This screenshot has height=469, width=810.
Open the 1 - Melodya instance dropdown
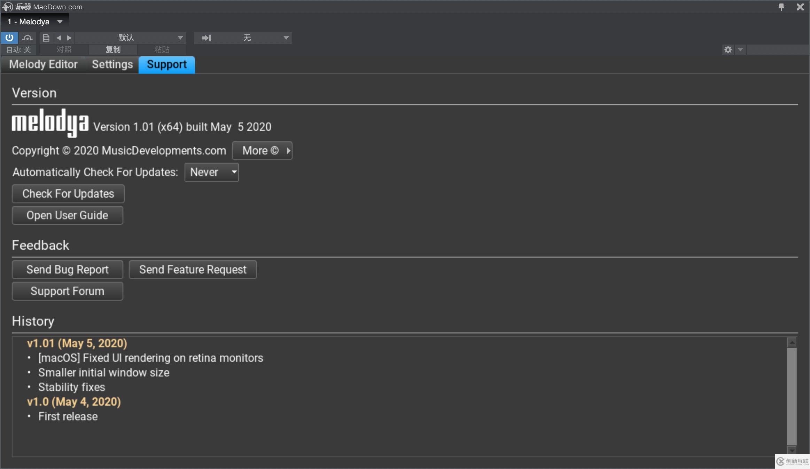coord(35,22)
